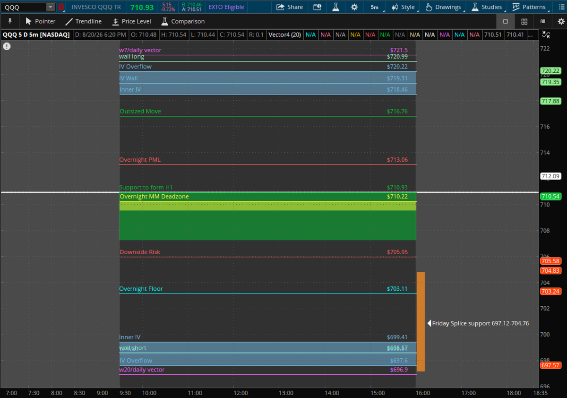Screen dimensions: 567x398
Task: Click the 710.54 current price bubble on axis
Action: pos(550,196)
